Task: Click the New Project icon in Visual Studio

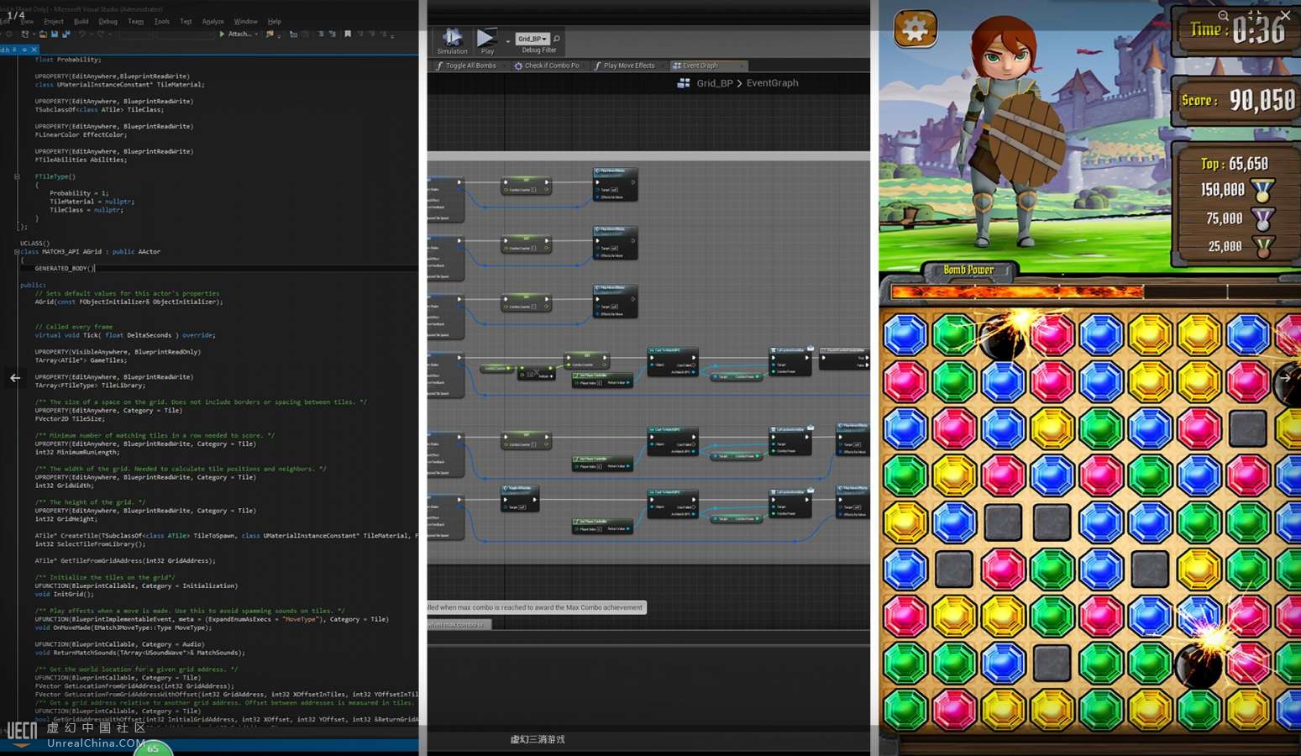Action: [25, 34]
